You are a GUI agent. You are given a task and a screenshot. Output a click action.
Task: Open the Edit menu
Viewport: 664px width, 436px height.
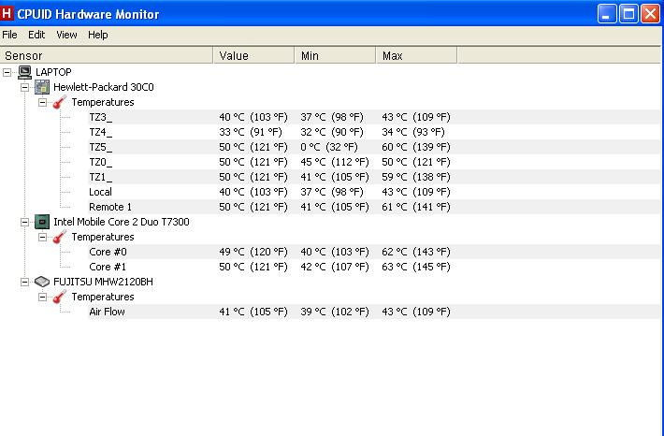coord(36,35)
